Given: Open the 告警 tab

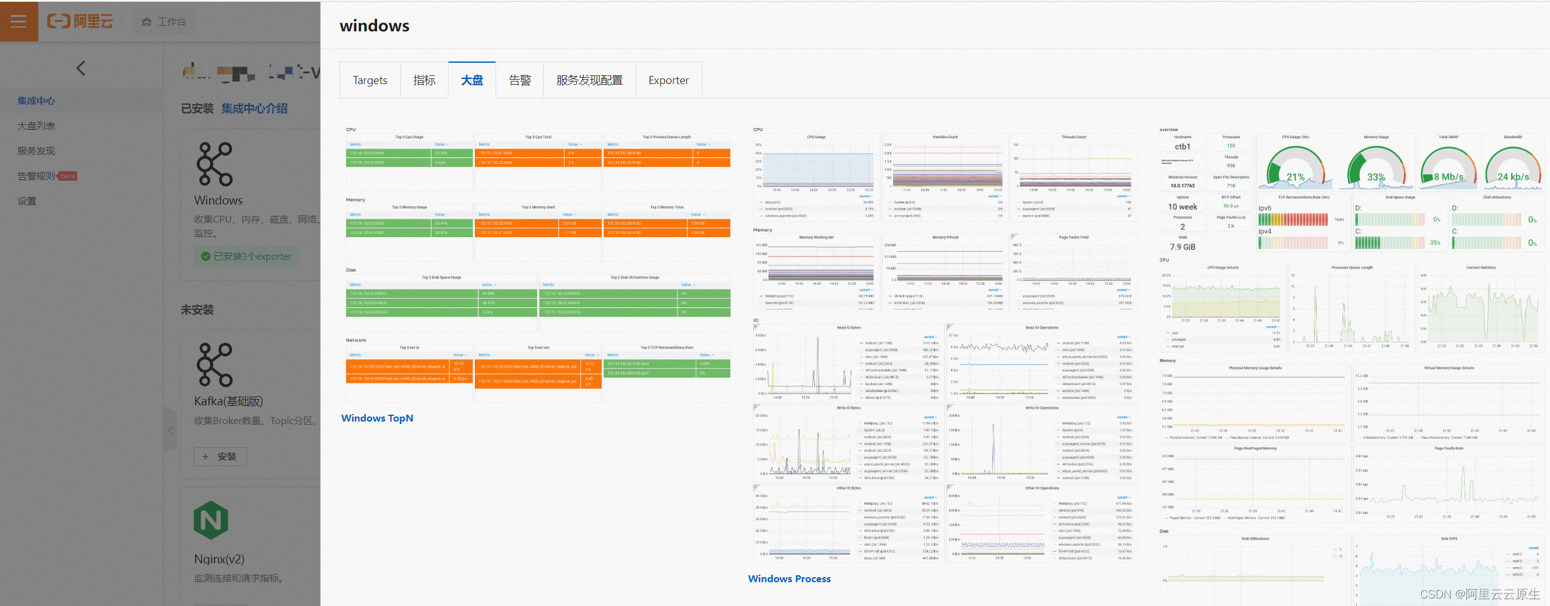Looking at the screenshot, I should 519,80.
